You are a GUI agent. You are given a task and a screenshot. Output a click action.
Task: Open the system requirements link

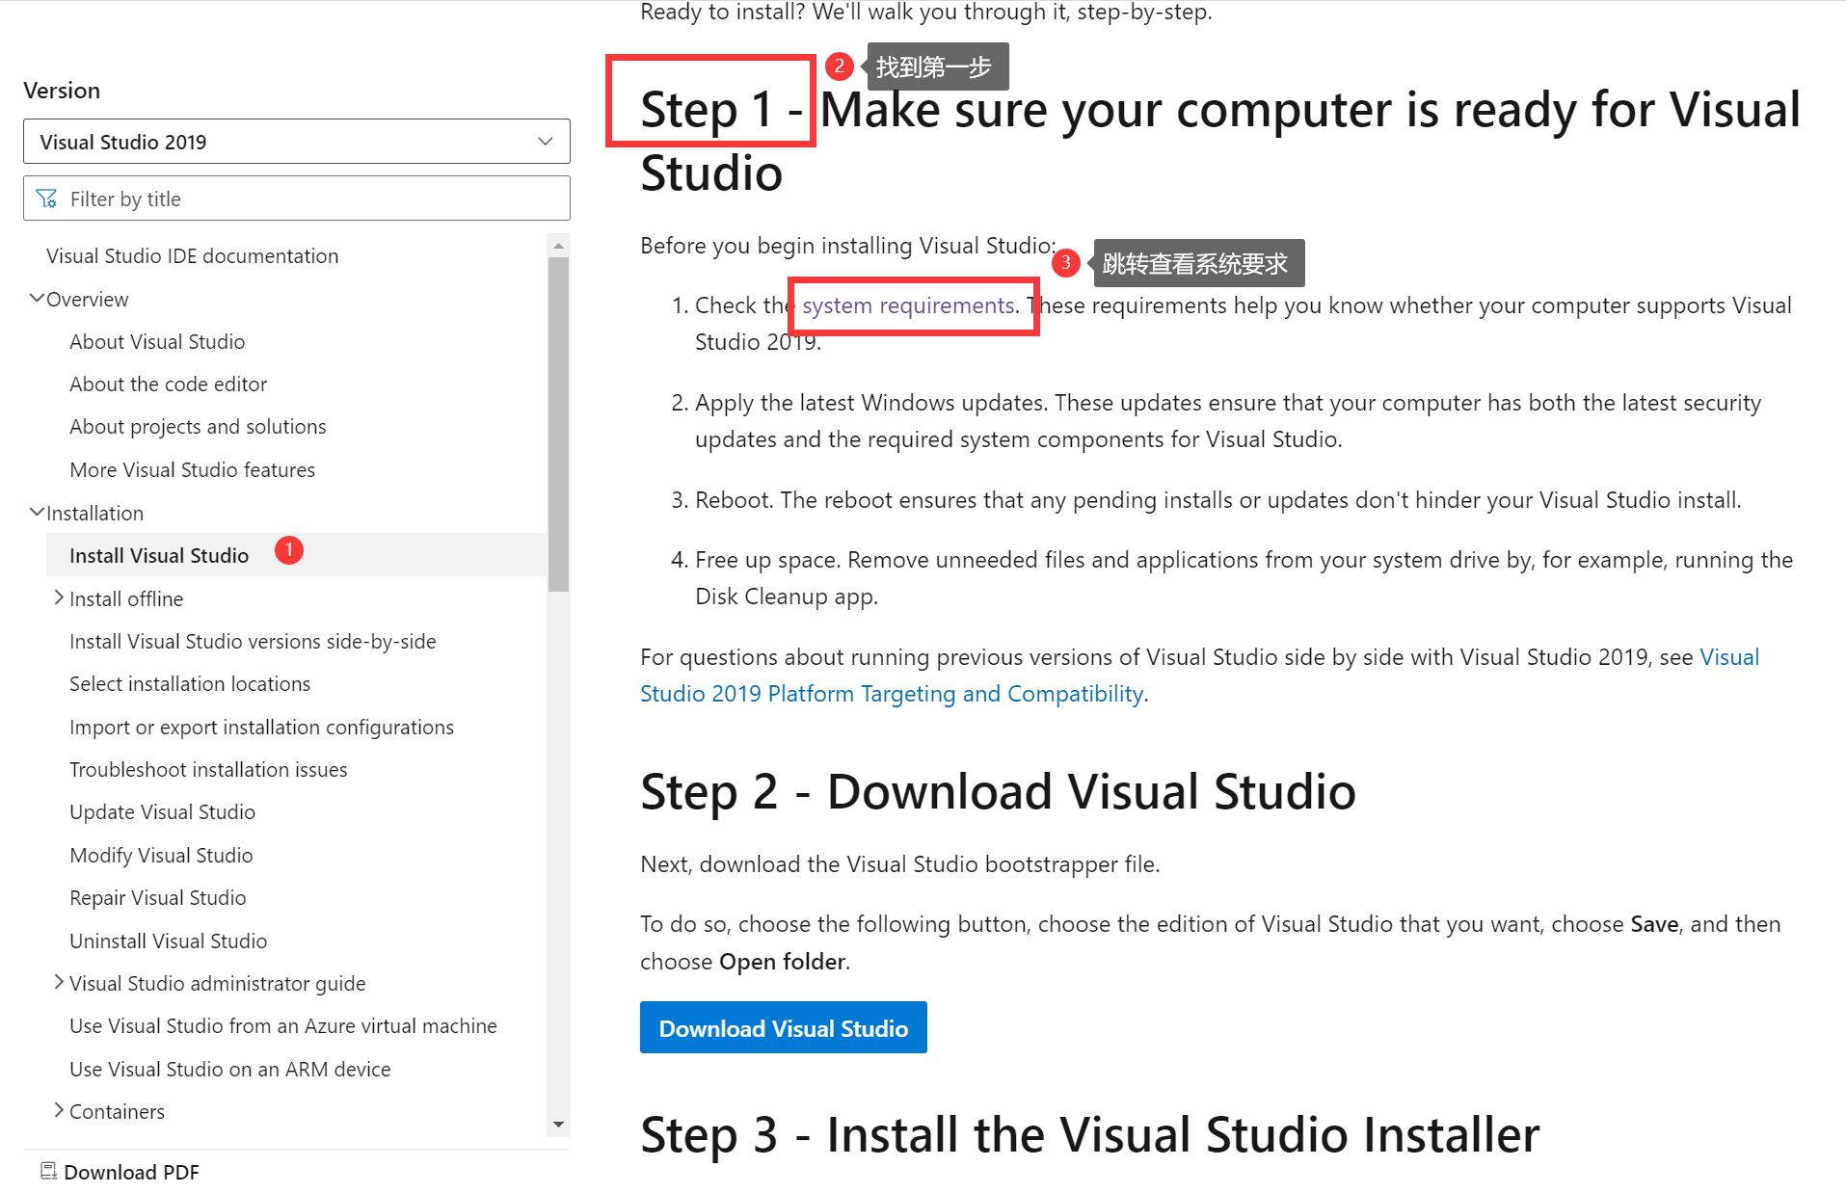[908, 305]
